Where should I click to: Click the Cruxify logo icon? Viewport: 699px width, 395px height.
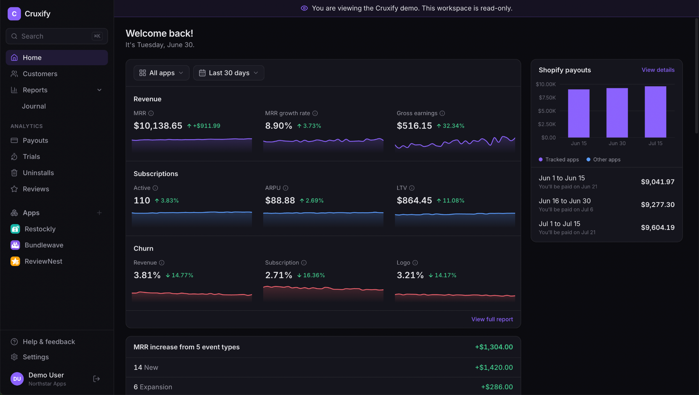click(14, 14)
